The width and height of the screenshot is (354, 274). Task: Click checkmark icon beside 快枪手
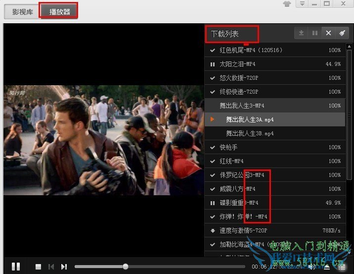coord(213,148)
